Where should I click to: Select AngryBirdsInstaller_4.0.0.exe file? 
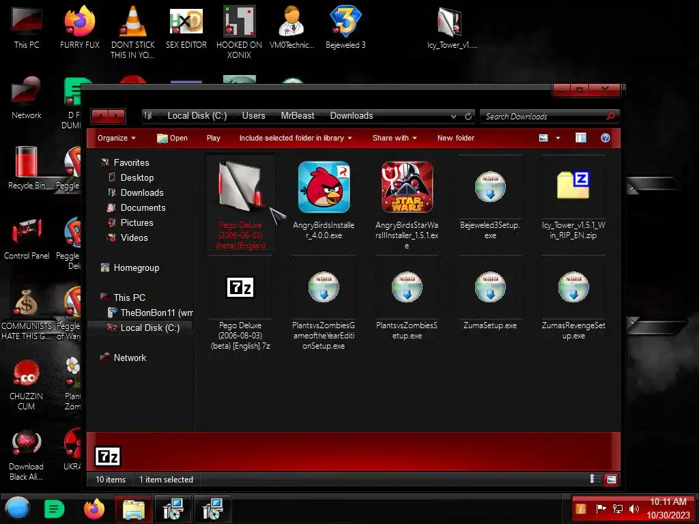[x=324, y=201]
